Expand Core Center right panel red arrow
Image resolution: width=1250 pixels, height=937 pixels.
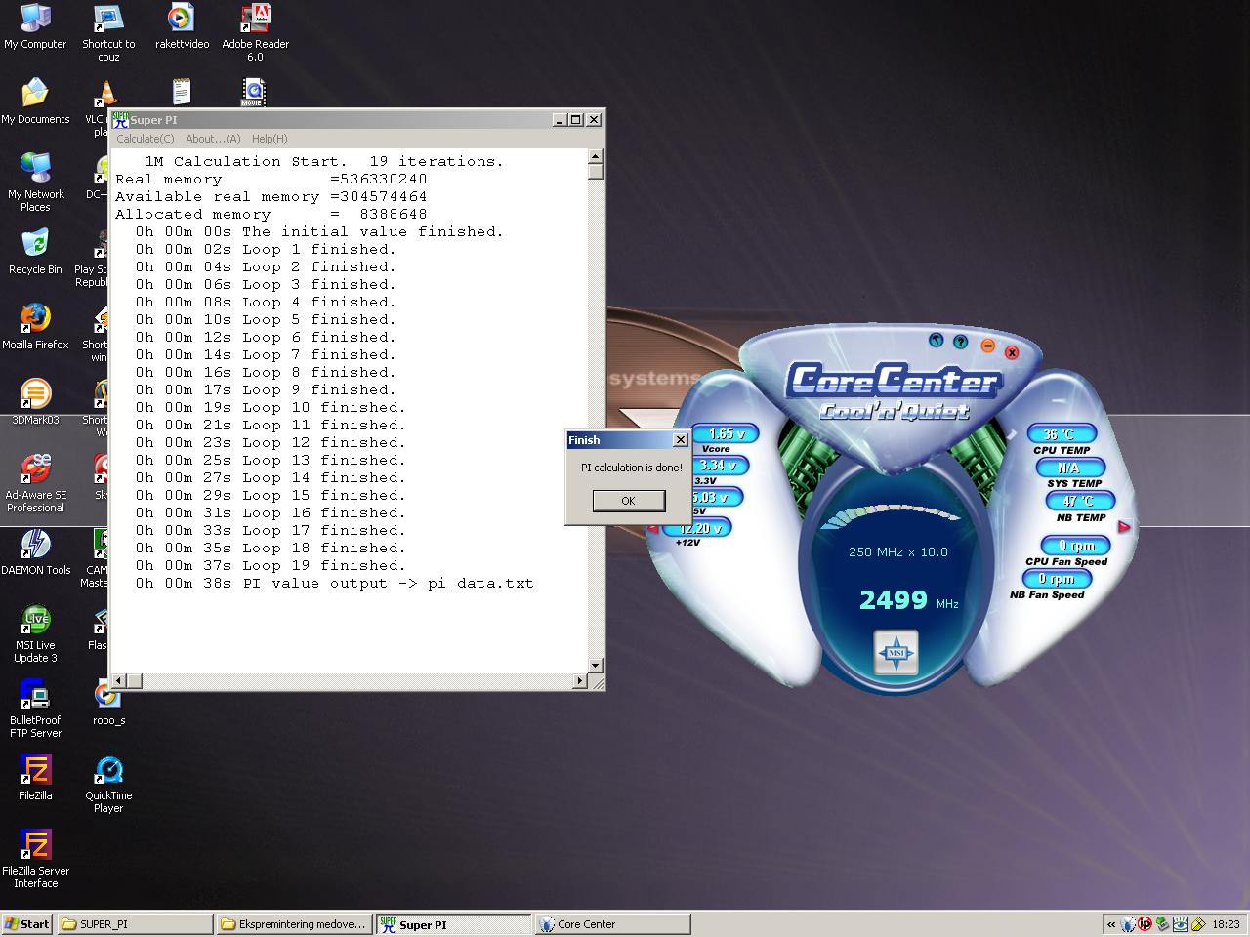click(1124, 527)
